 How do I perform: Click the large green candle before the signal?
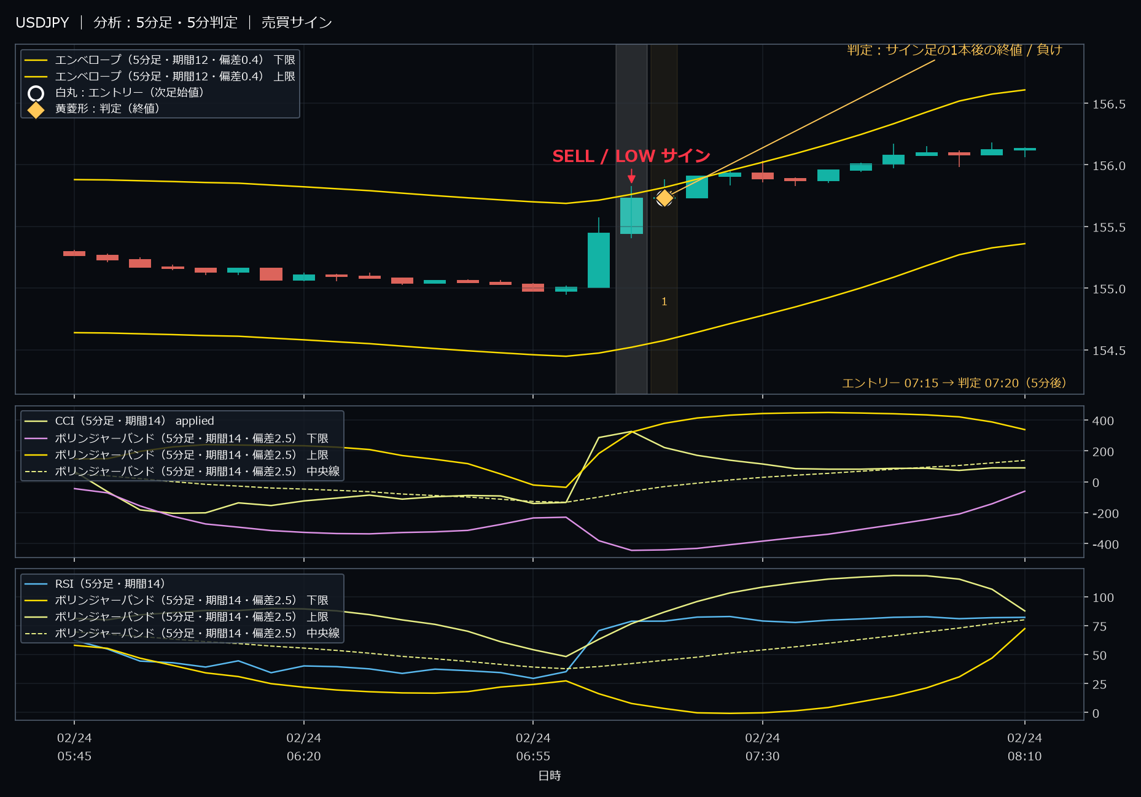click(599, 260)
